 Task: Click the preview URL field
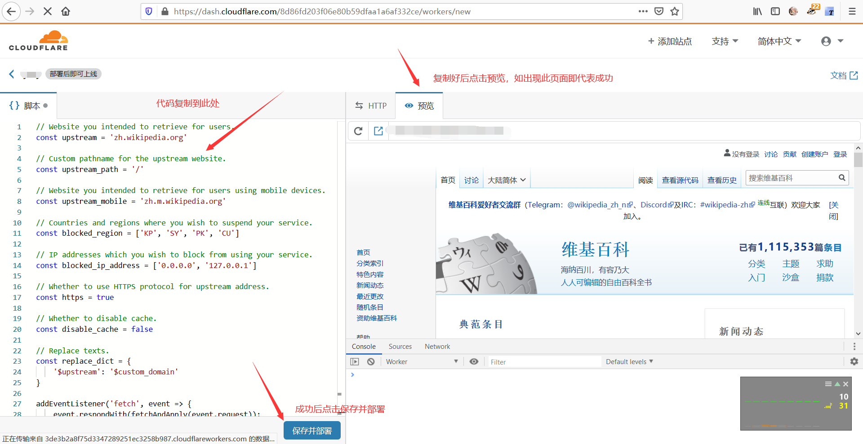(x=624, y=131)
